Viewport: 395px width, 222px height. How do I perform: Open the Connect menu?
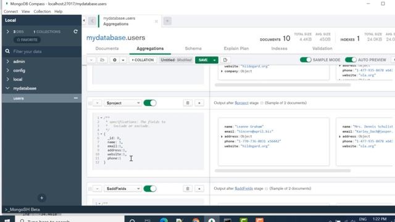click(11, 12)
